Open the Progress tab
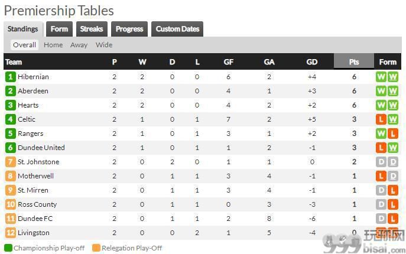Screen dimensions: 406x254 coord(129,29)
